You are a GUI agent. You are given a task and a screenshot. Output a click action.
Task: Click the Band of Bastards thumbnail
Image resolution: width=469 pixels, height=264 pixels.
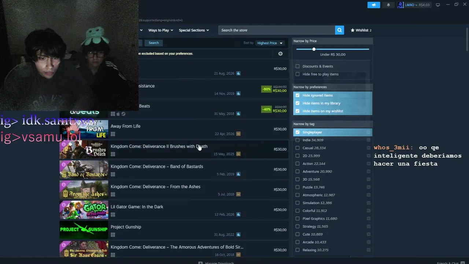click(x=84, y=169)
